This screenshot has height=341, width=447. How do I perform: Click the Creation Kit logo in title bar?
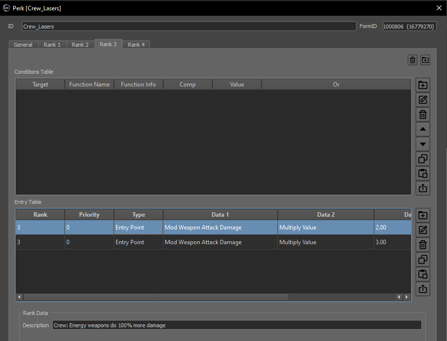(x=6, y=8)
